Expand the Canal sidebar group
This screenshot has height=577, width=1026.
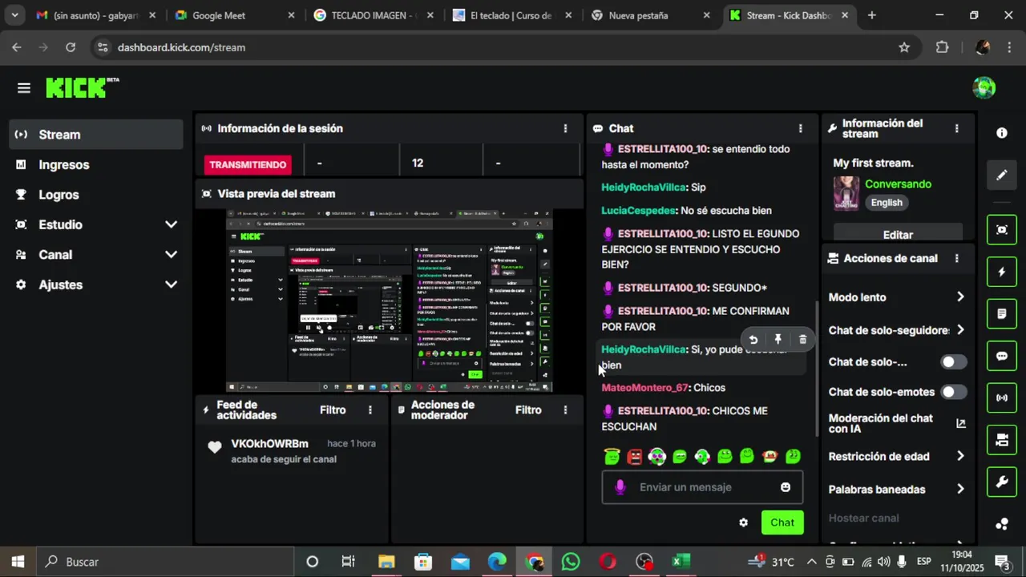[x=96, y=255]
